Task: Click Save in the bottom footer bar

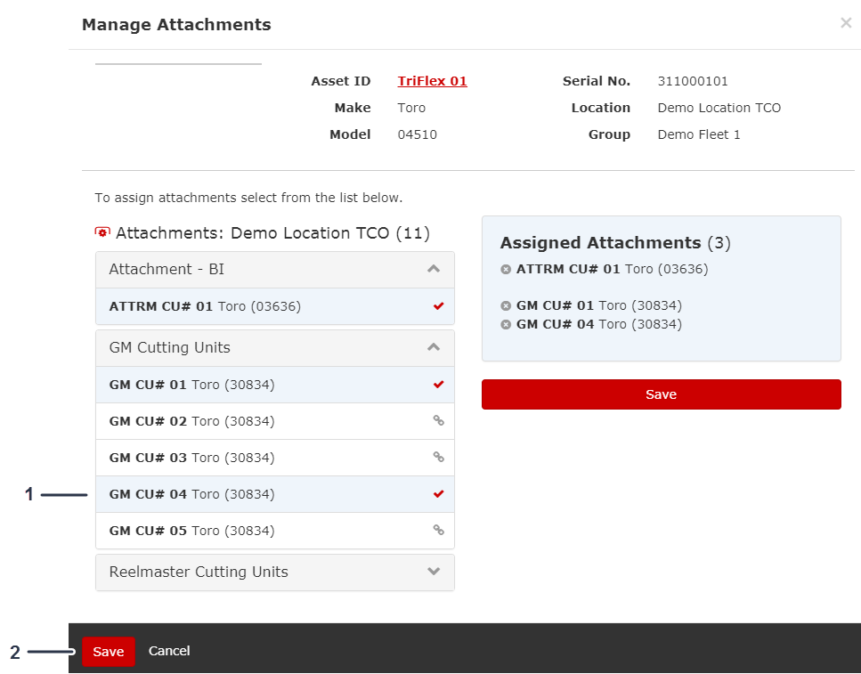Action: [x=108, y=652]
